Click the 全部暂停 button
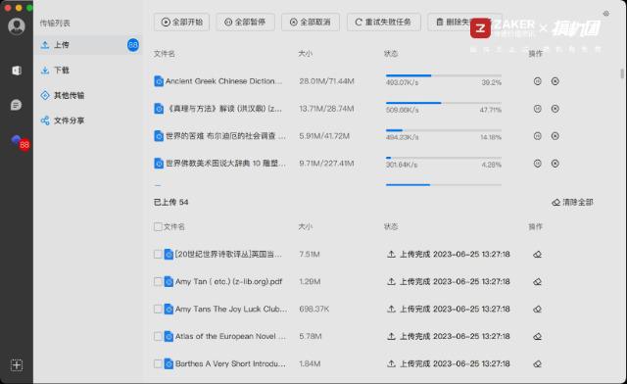627x384 pixels. 245,22
